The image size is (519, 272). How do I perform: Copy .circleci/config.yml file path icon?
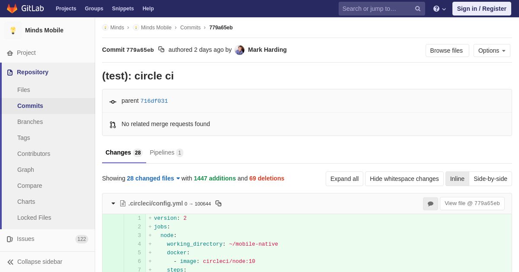point(218,203)
